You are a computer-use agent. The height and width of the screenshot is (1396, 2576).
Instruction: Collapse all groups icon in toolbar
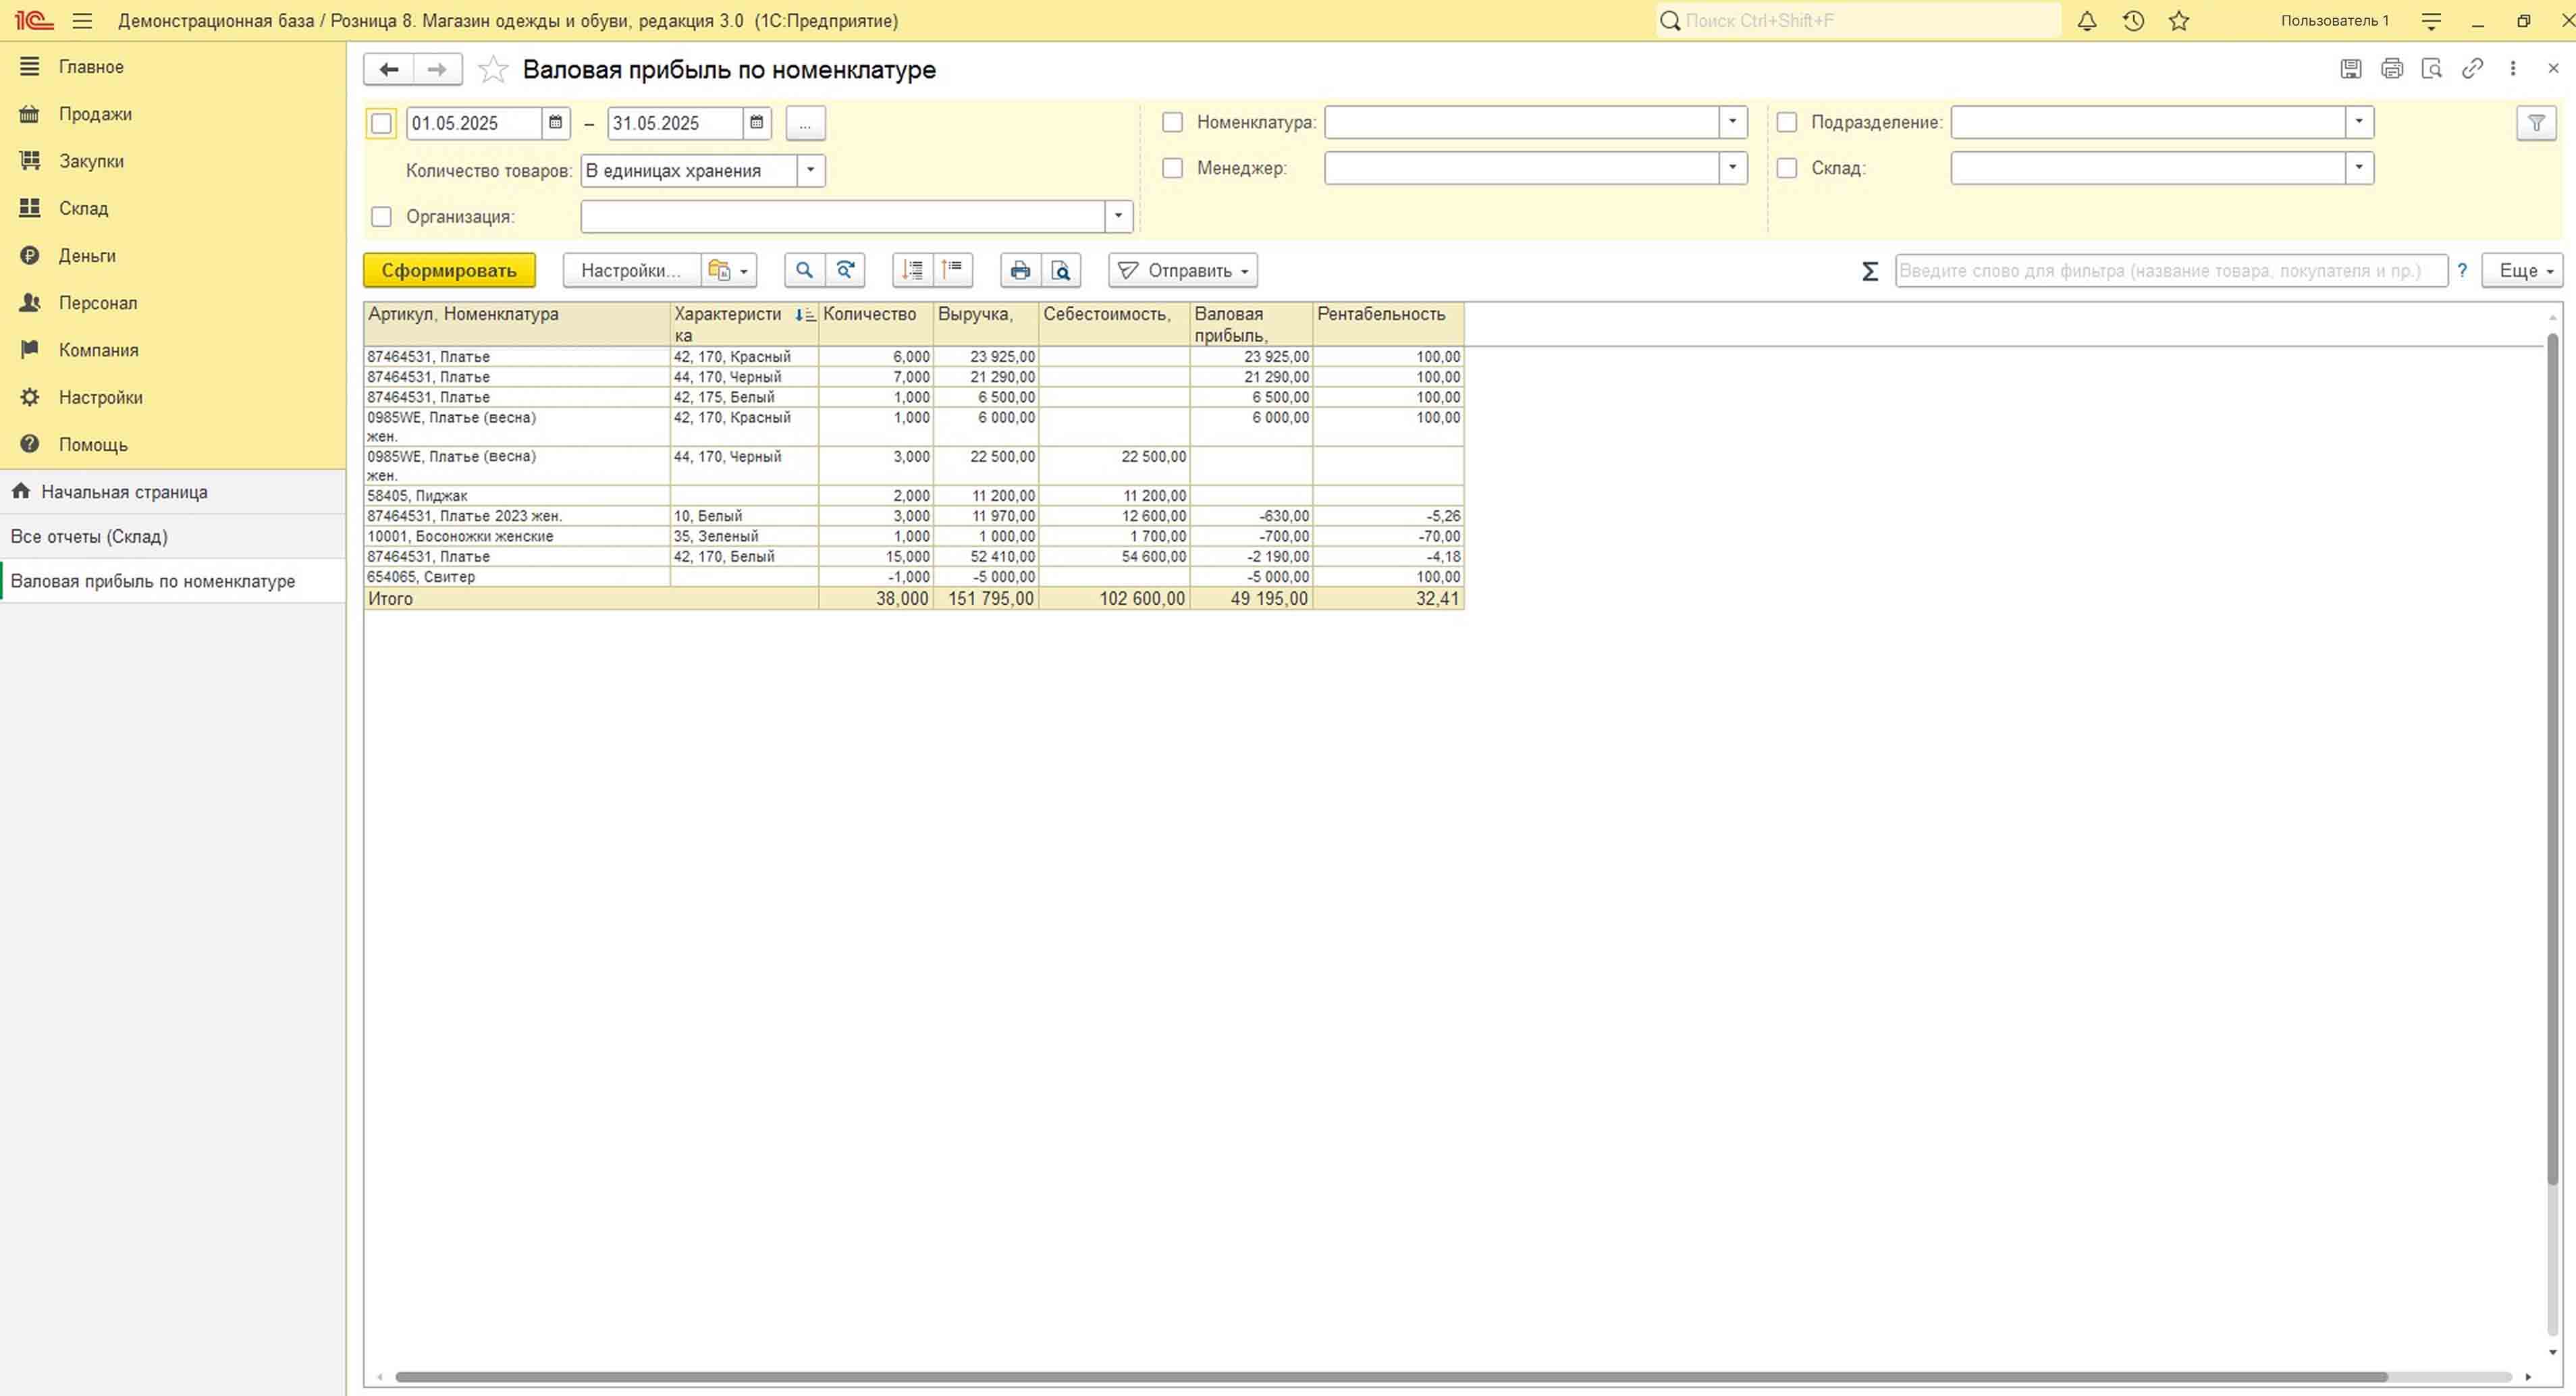point(953,270)
